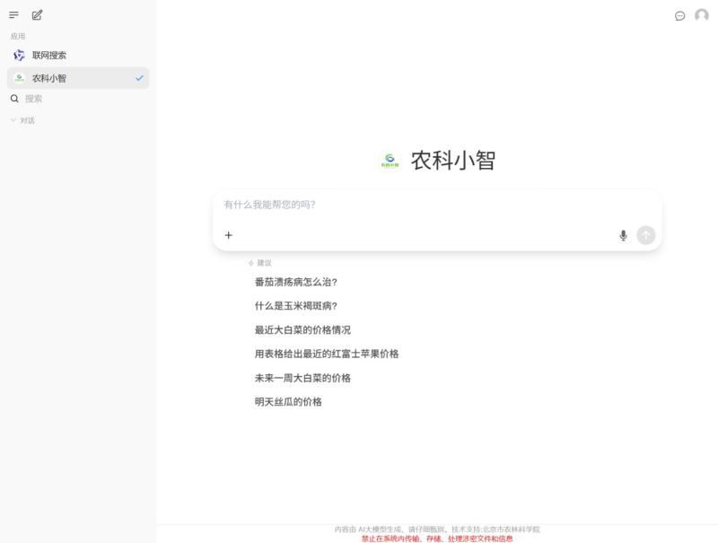The width and height of the screenshot is (718, 543).
Task: Click the user avatar in the top-right corner
Action: [700, 15]
